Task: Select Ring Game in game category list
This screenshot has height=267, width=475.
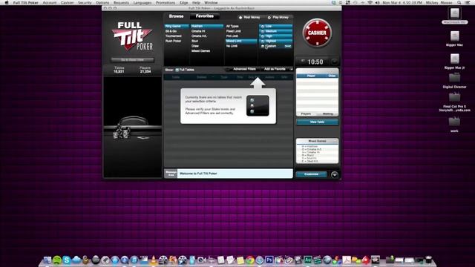Action: 177,27
